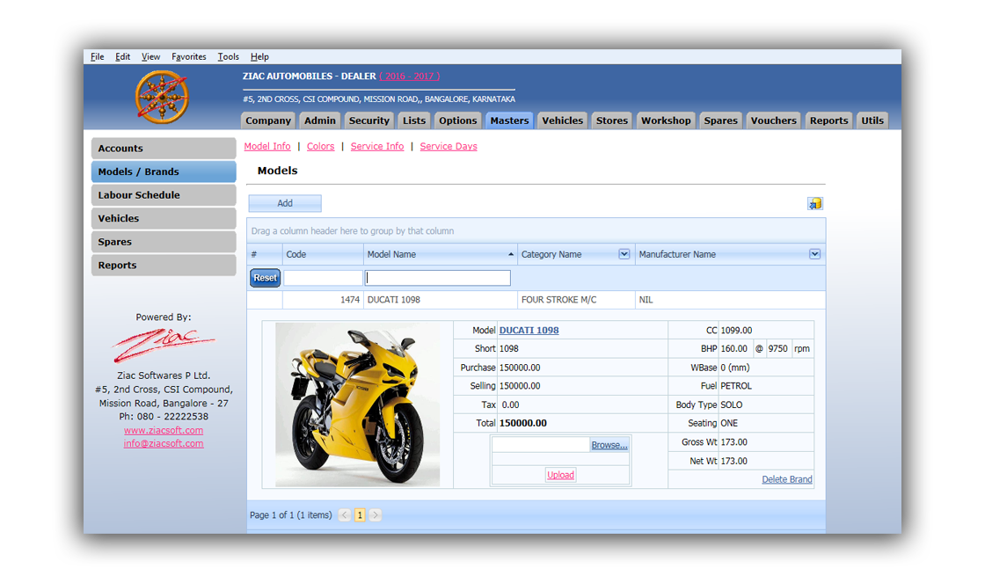The image size is (985, 583).
Task: Select Accounts in the sidebar
Action: coord(164,149)
